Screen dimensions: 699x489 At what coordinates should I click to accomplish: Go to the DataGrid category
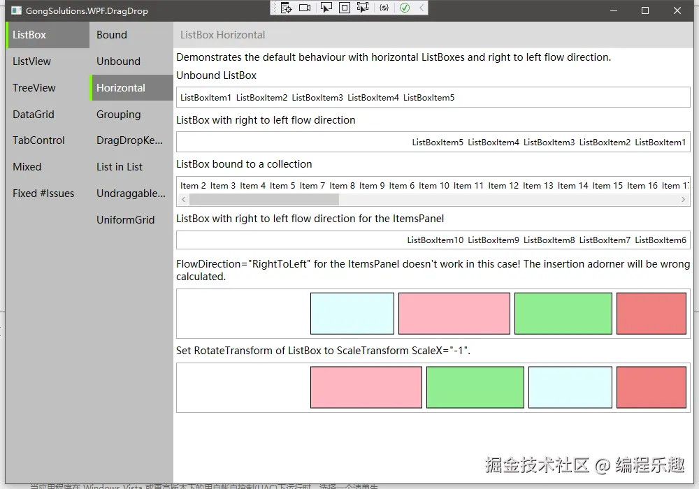point(48,115)
